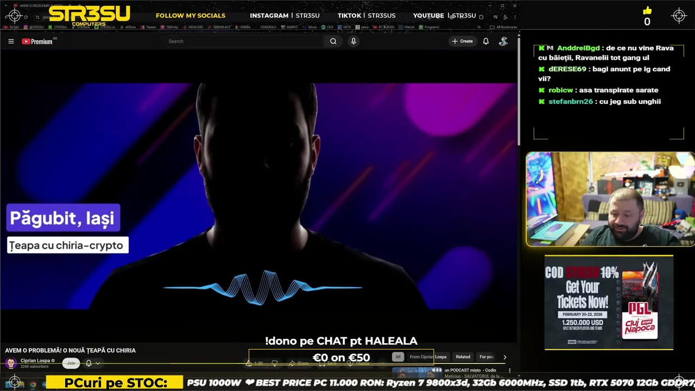Click the 226K subscribers text
Viewport: 695px width, 391px height.
(34, 367)
